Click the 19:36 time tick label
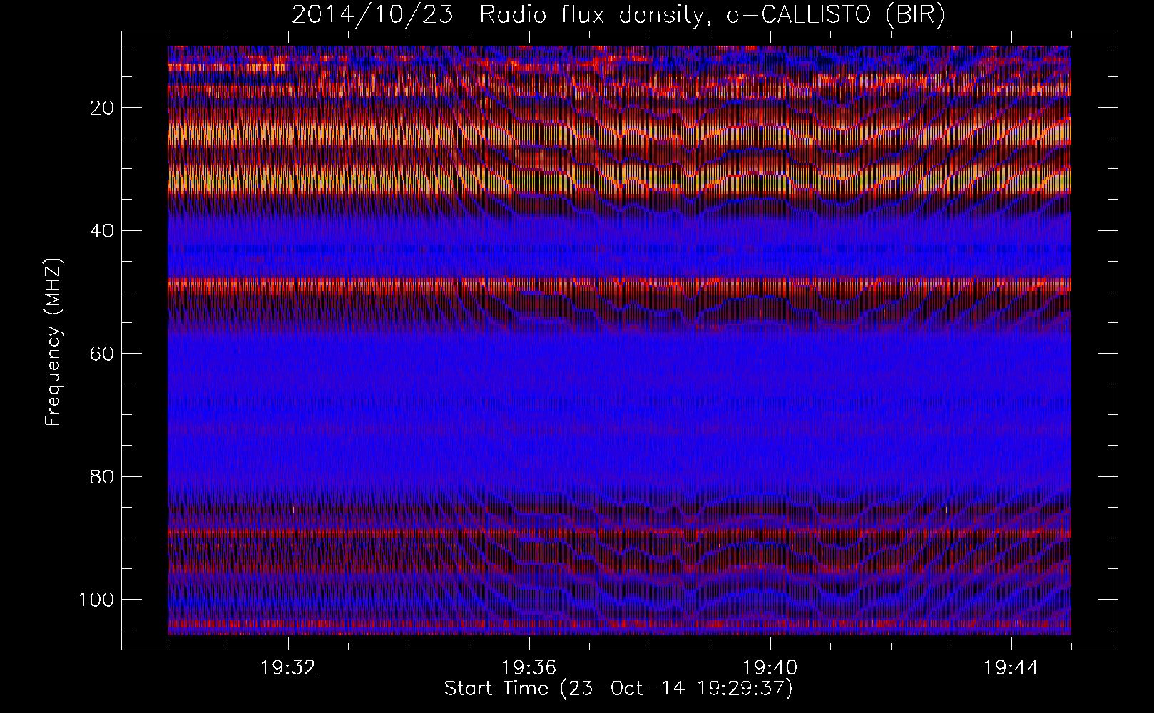The width and height of the screenshot is (1154, 713). (x=529, y=668)
